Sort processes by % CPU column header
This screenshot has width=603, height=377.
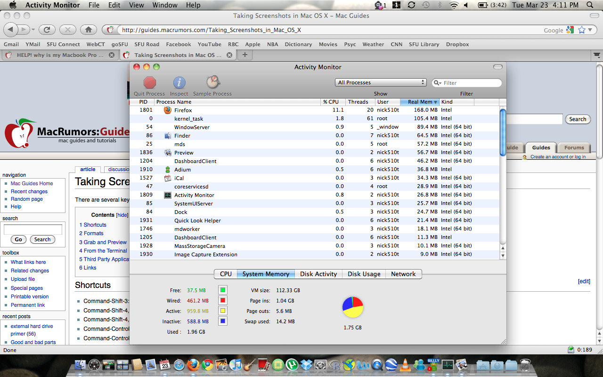point(333,102)
